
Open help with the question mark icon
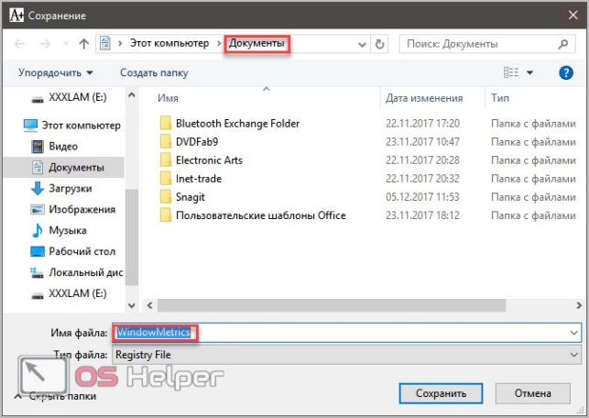point(566,72)
